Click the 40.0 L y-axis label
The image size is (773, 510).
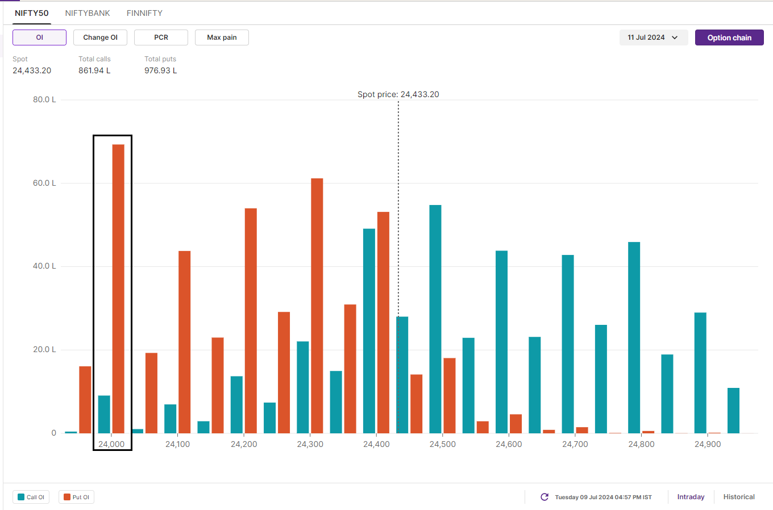coord(44,266)
